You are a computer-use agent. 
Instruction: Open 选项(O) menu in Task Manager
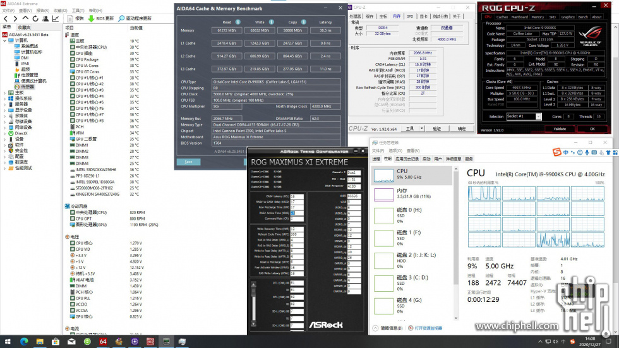[x=395, y=151]
